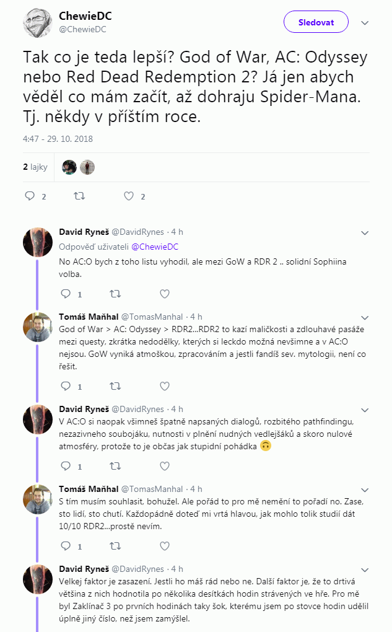The height and width of the screenshot is (632, 392).
Task: Retweet Tomáš Maňhal's 10/10 RDR2 comment
Action: pyautogui.click(x=115, y=546)
